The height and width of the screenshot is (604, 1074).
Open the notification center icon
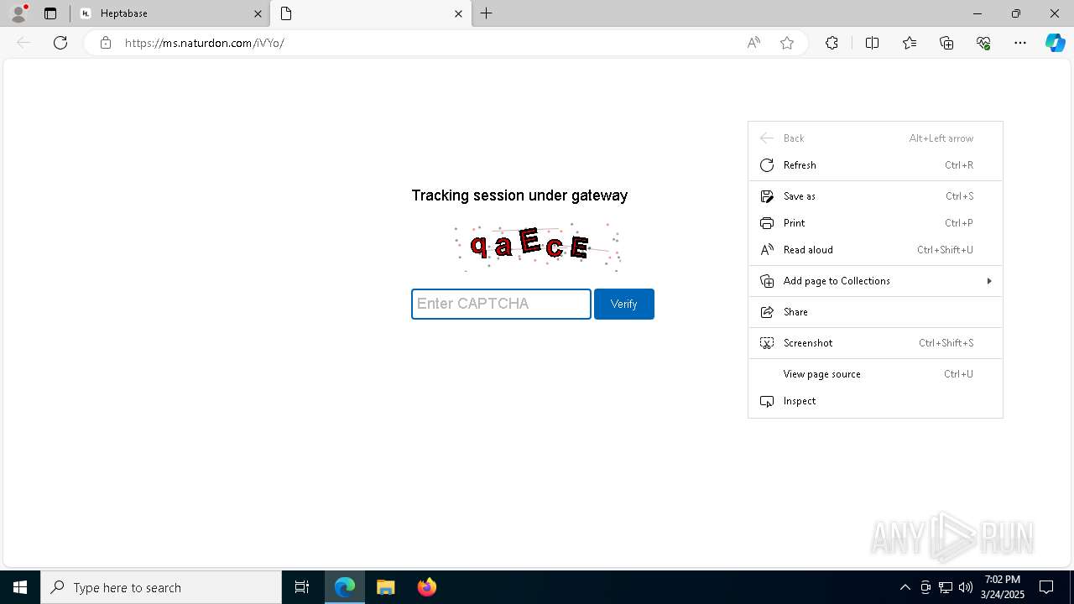pos(1046,587)
